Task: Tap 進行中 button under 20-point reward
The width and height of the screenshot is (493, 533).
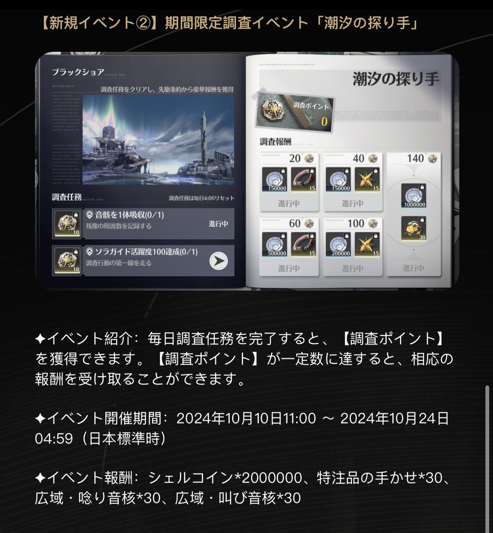Action: click(x=289, y=203)
